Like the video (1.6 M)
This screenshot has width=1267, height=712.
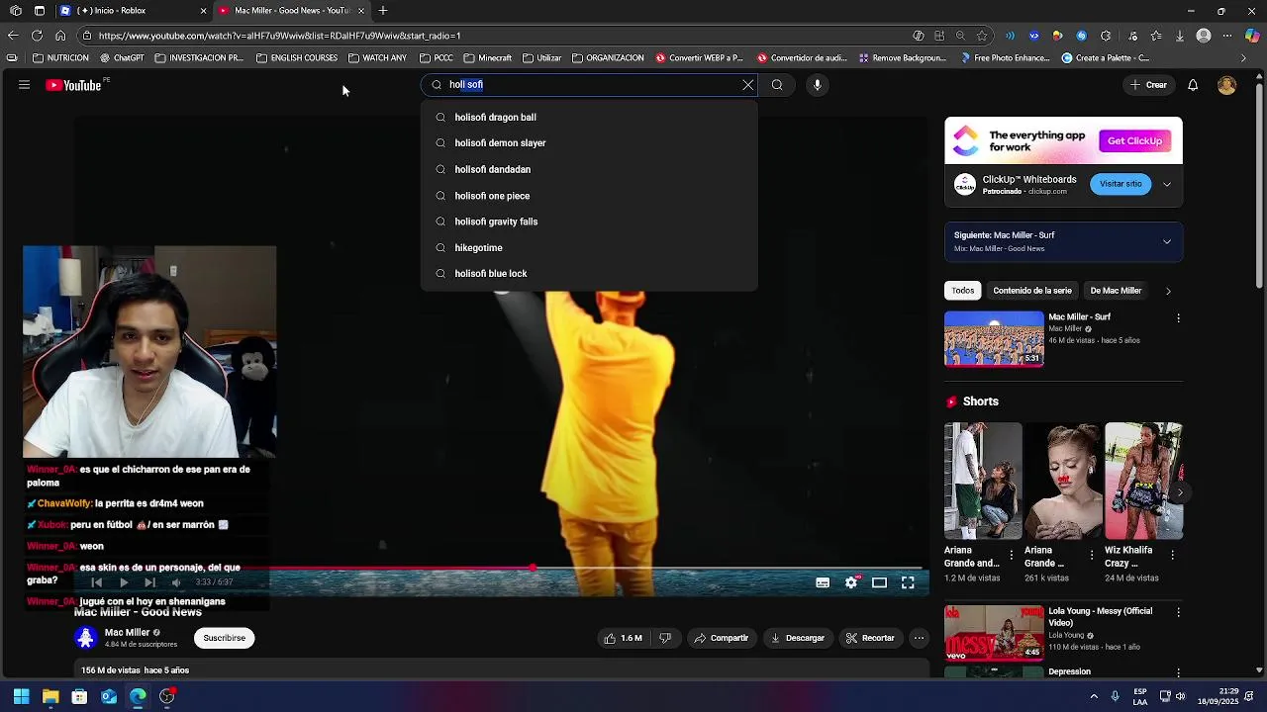click(x=624, y=638)
